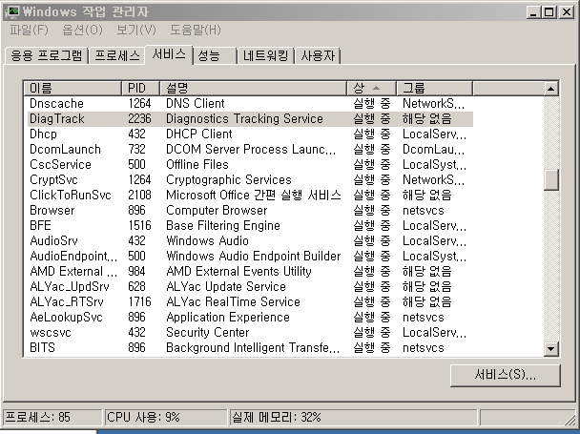Click the Offline Files description
The width and height of the screenshot is (580, 434).
pyautogui.click(x=197, y=164)
